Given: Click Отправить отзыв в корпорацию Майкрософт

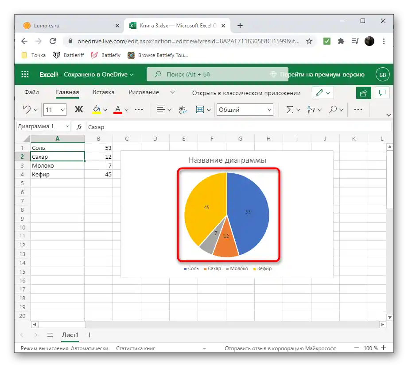Looking at the screenshot, I should point(280,348).
